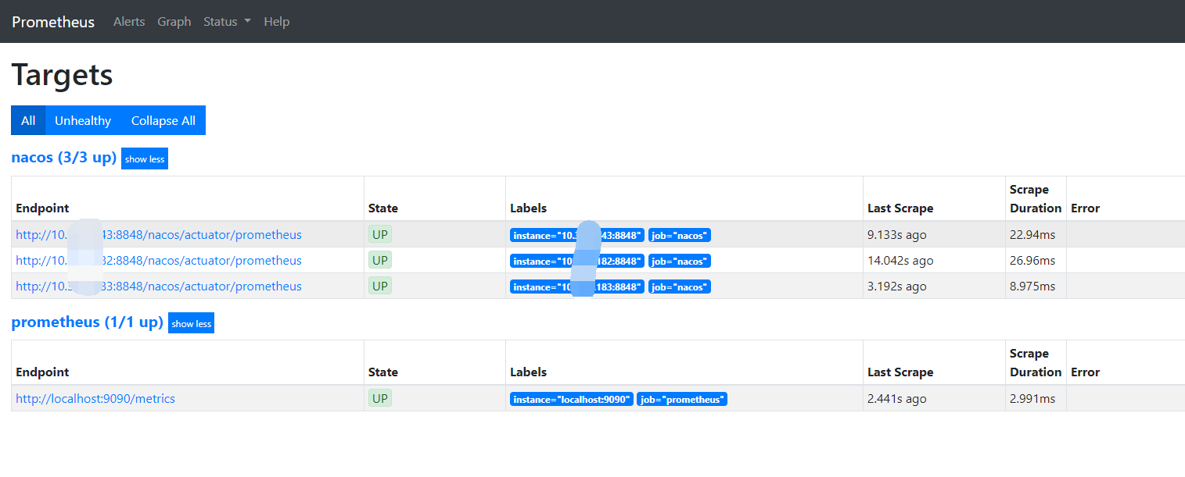Click job="nacos" label in 3.192s row
This screenshot has height=477, width=1185.
point(679,287)
